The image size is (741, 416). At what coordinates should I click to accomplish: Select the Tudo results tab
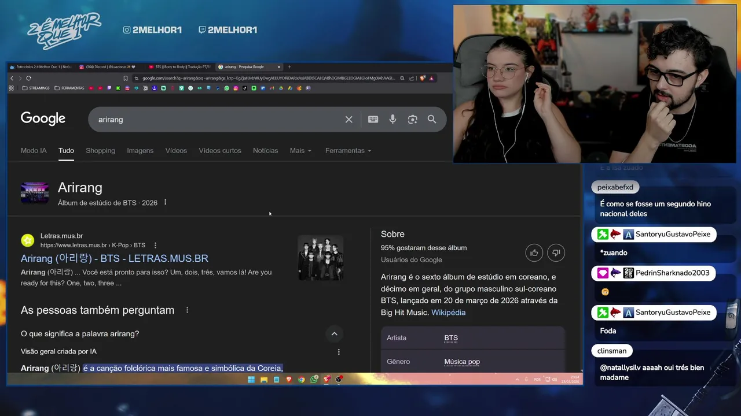(66, 151)
